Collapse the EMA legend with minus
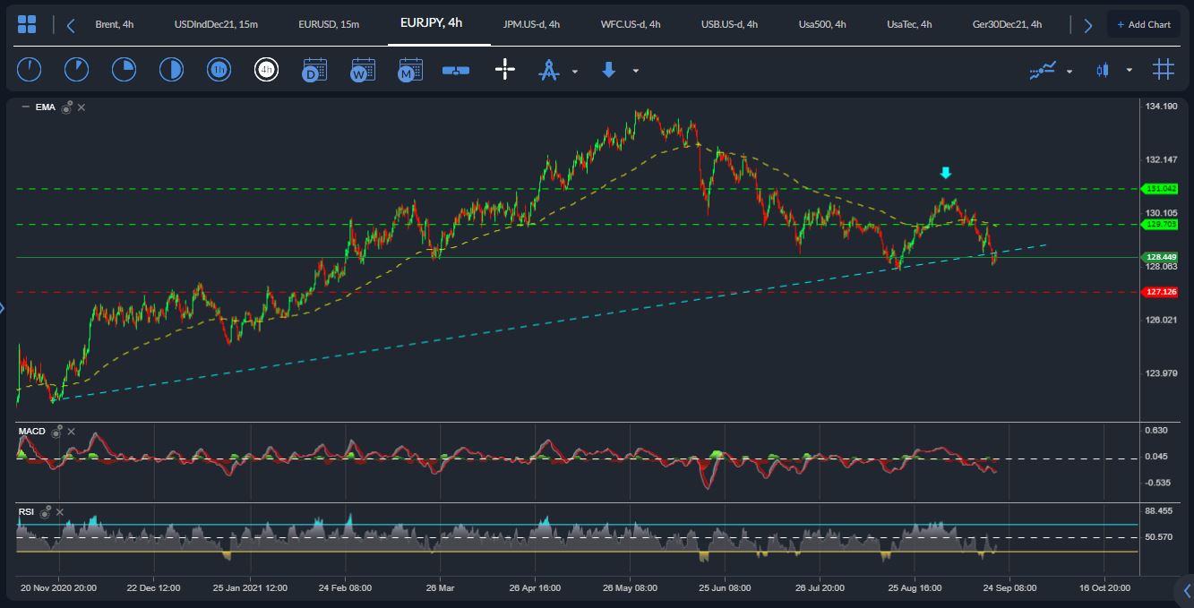Viewport: 1194px width, 608px height. coord(26,107)
